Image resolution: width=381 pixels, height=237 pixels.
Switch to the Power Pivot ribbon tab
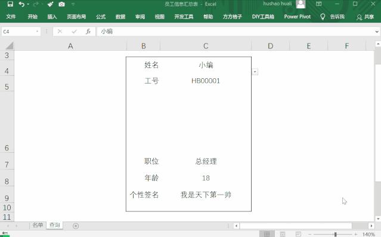298,17
